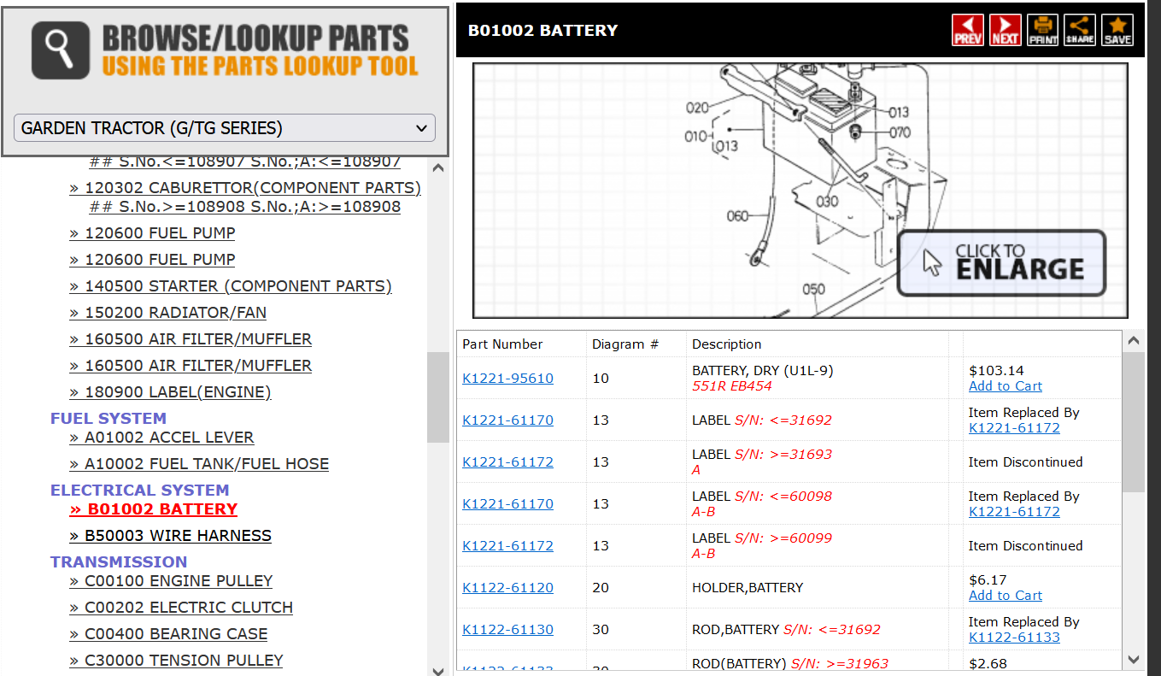Open replacement K1221-61172 for S/N <=31692 label

1014,428
